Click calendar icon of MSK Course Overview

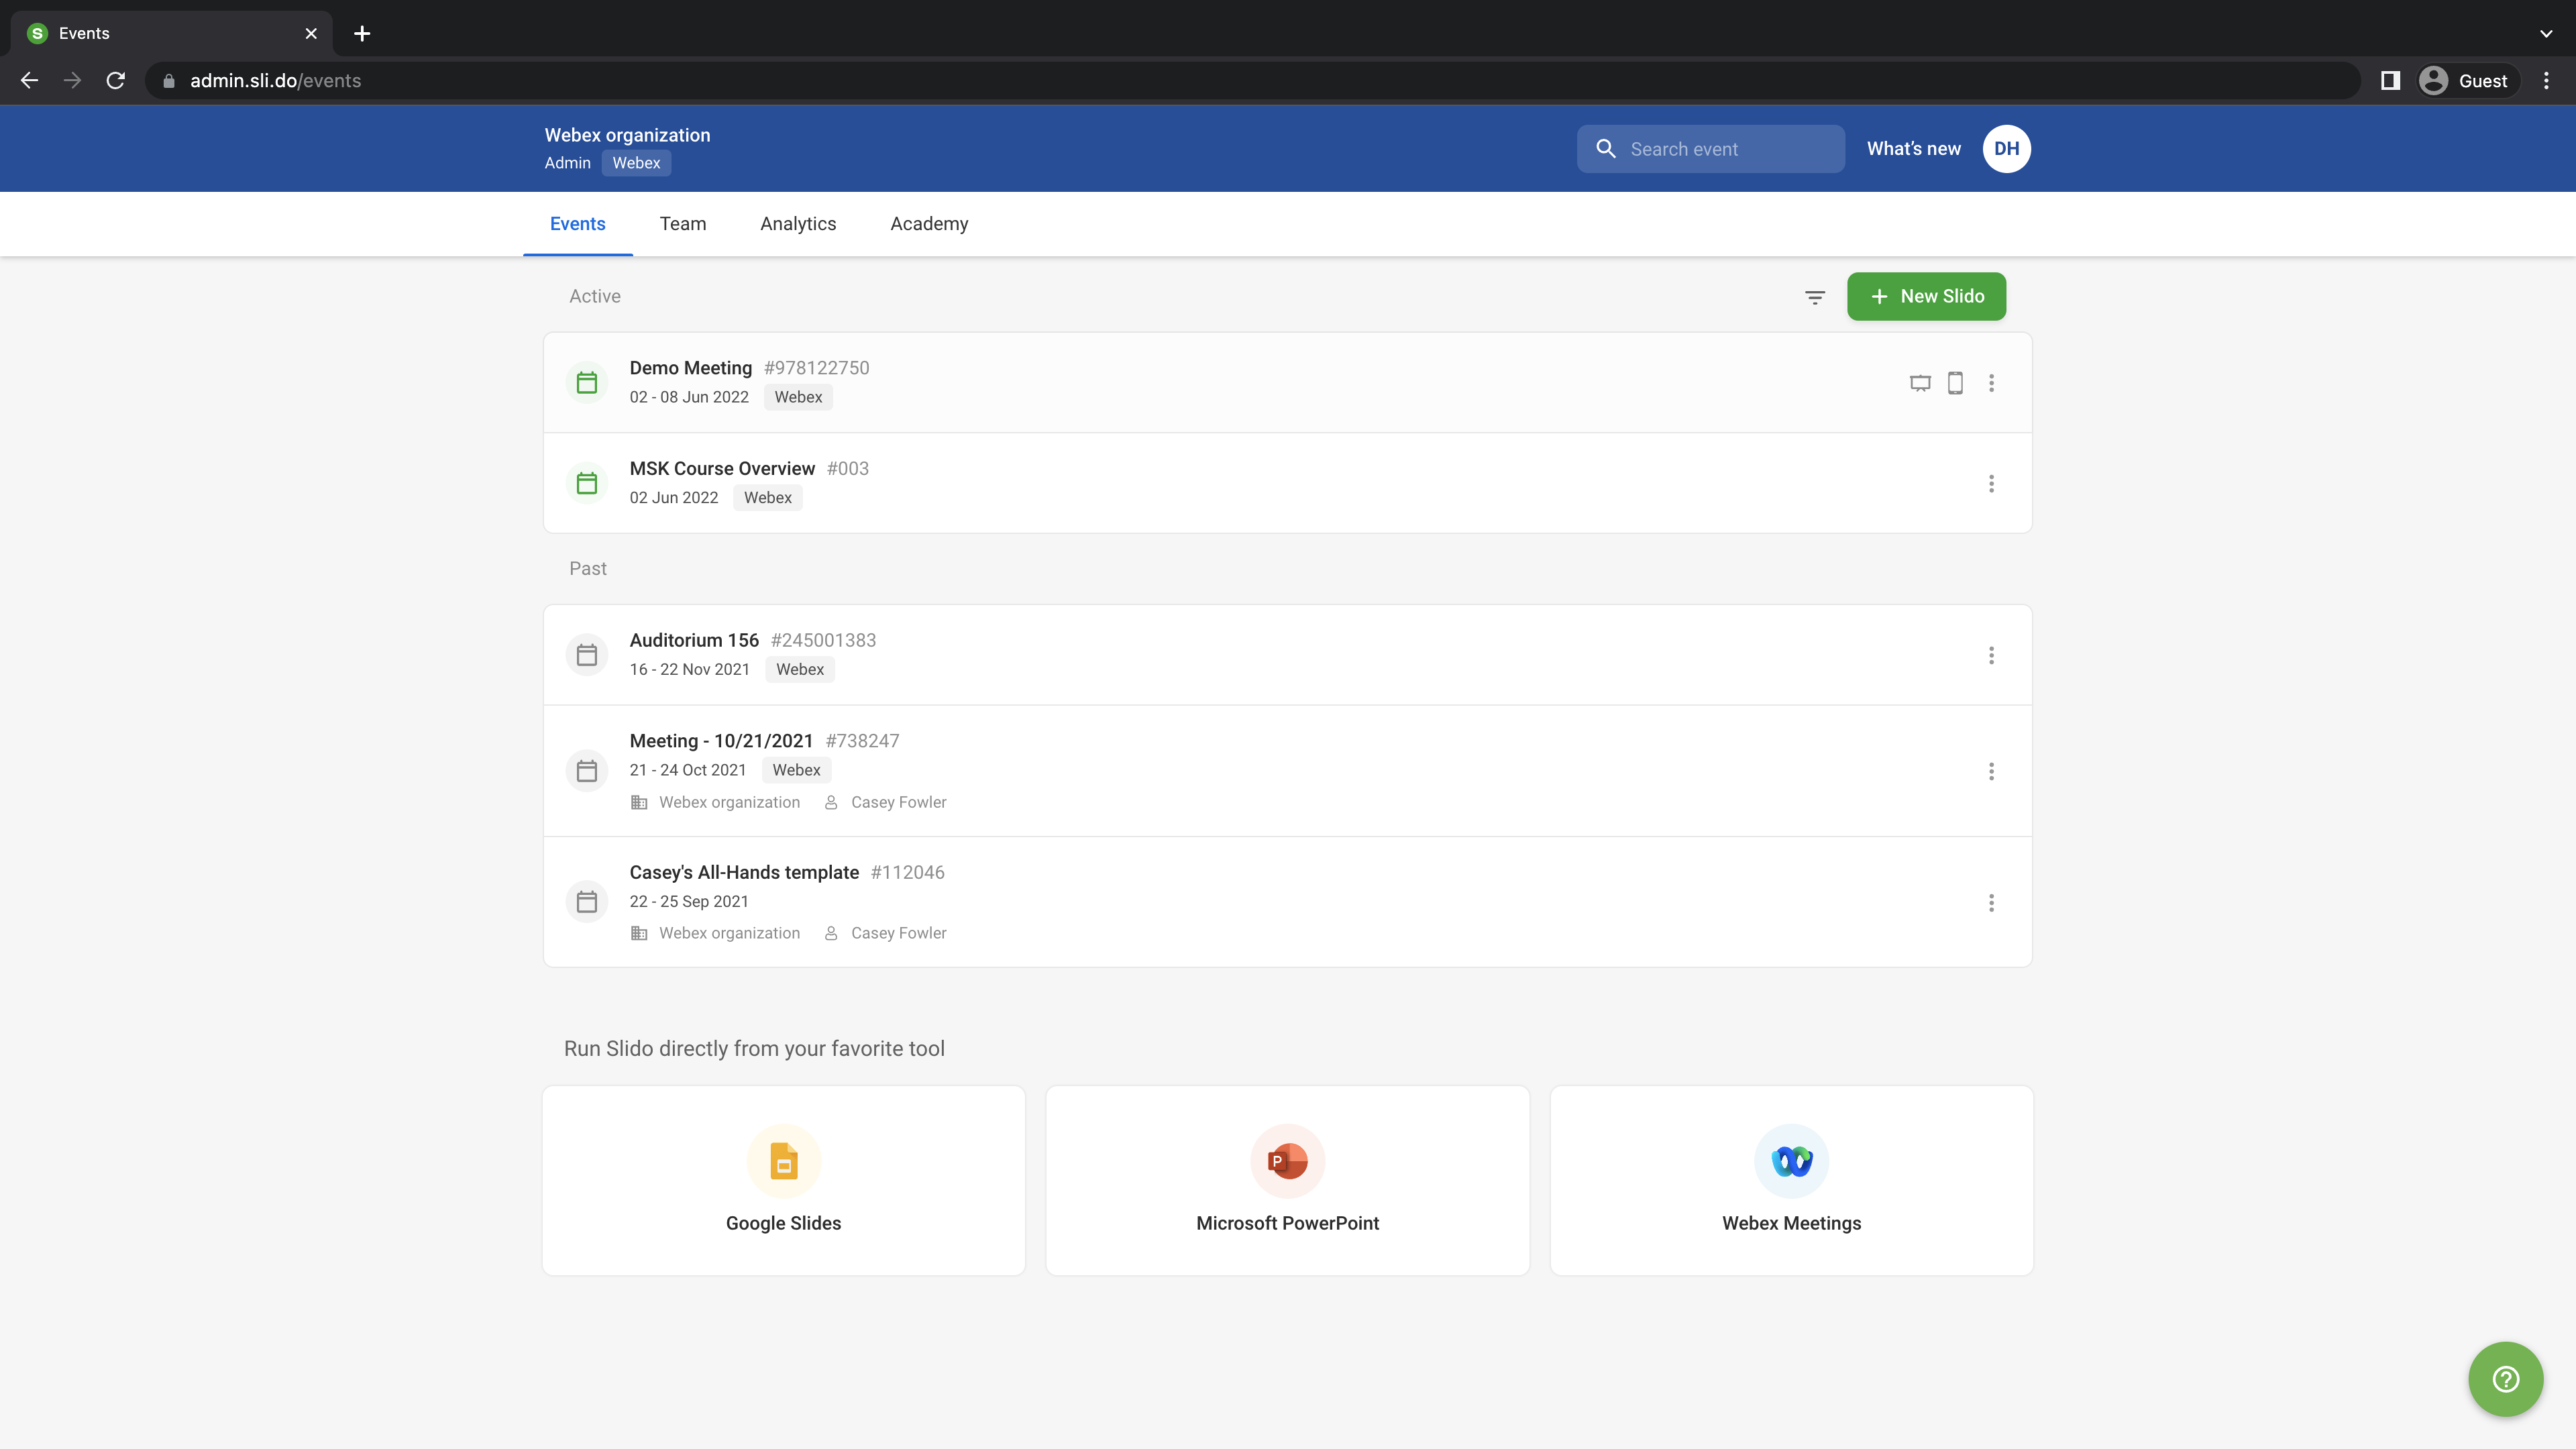pyautogui.click(x=587, y=483)
